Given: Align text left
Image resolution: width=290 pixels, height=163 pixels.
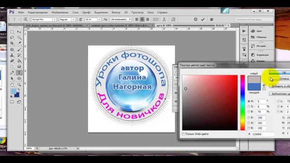Looking at the screenshot, I should pos(137,20).
